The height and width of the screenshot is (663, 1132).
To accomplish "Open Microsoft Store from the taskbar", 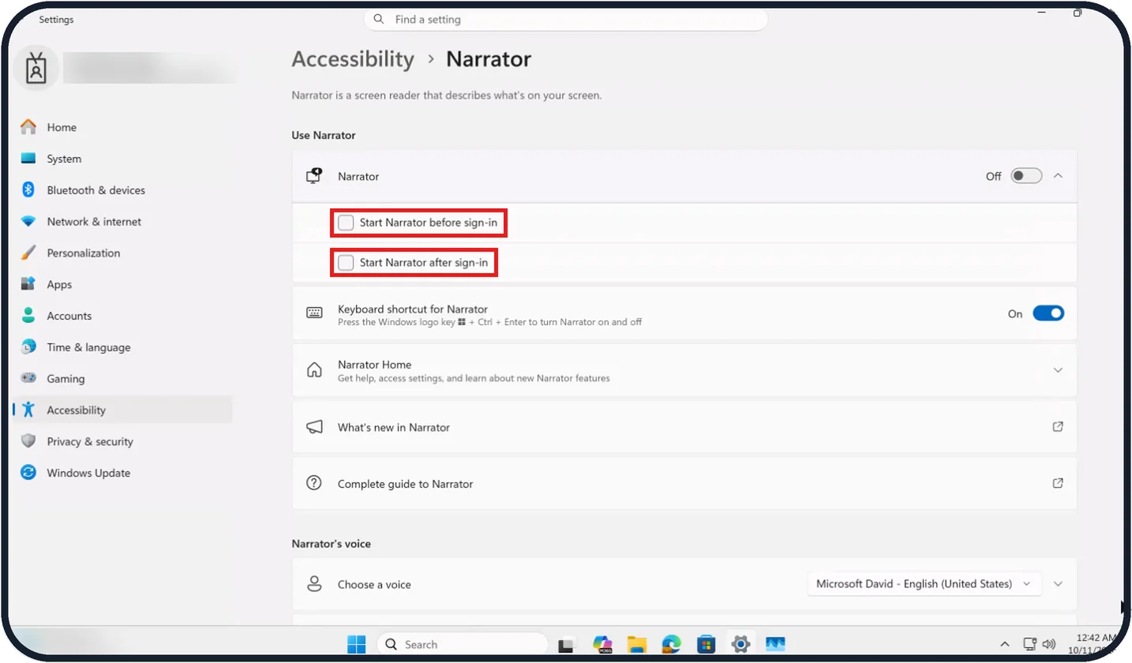I will [x=706, y=645].
